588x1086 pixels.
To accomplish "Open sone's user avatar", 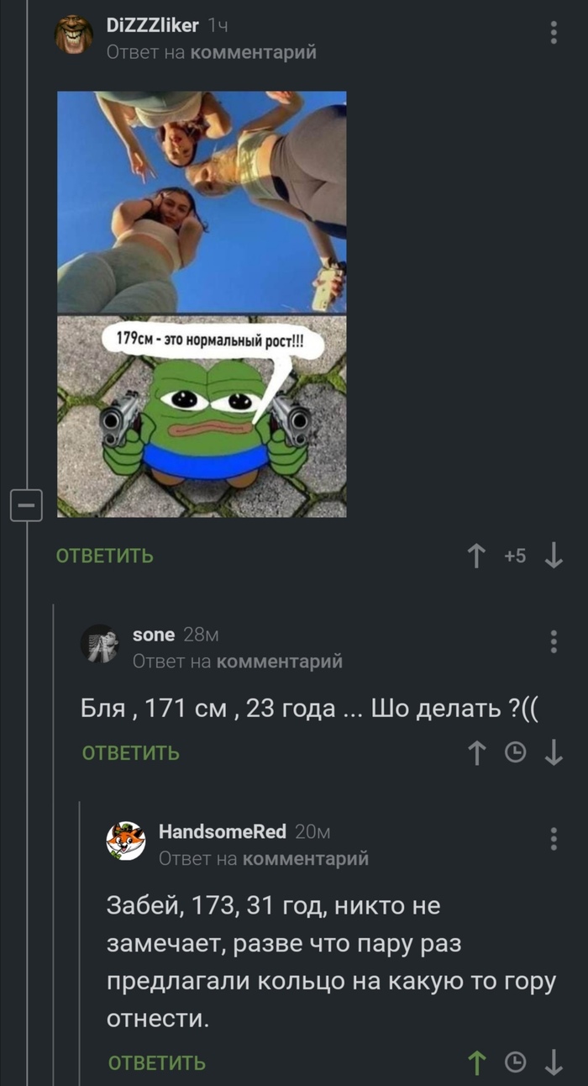I will (100, 644).
